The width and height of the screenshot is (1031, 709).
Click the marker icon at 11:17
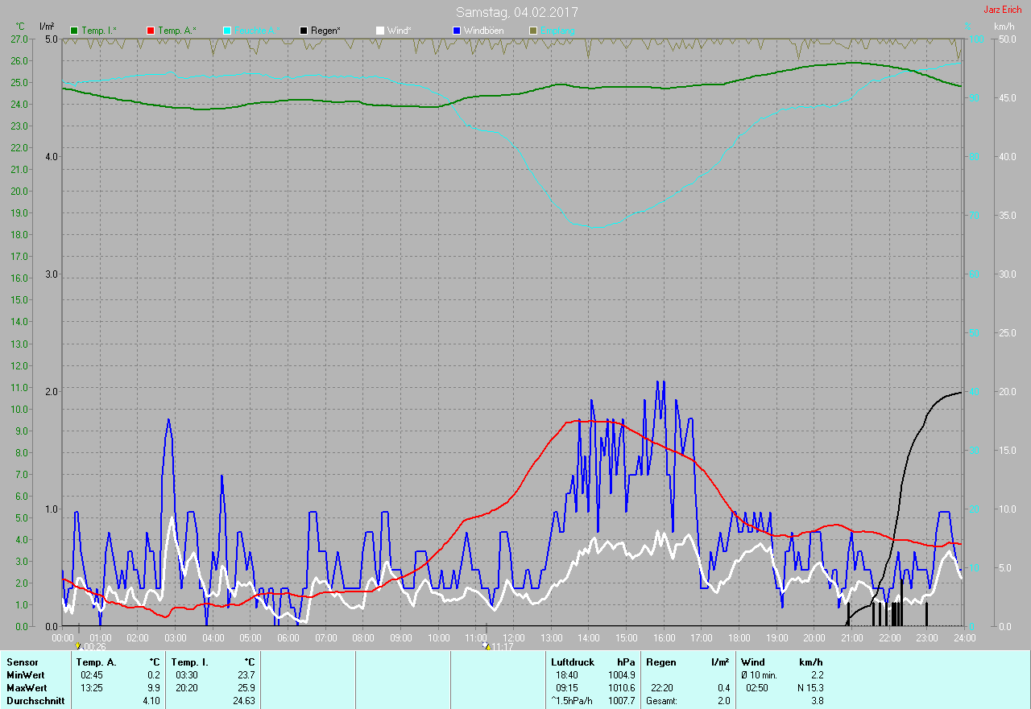pos(486,645)
